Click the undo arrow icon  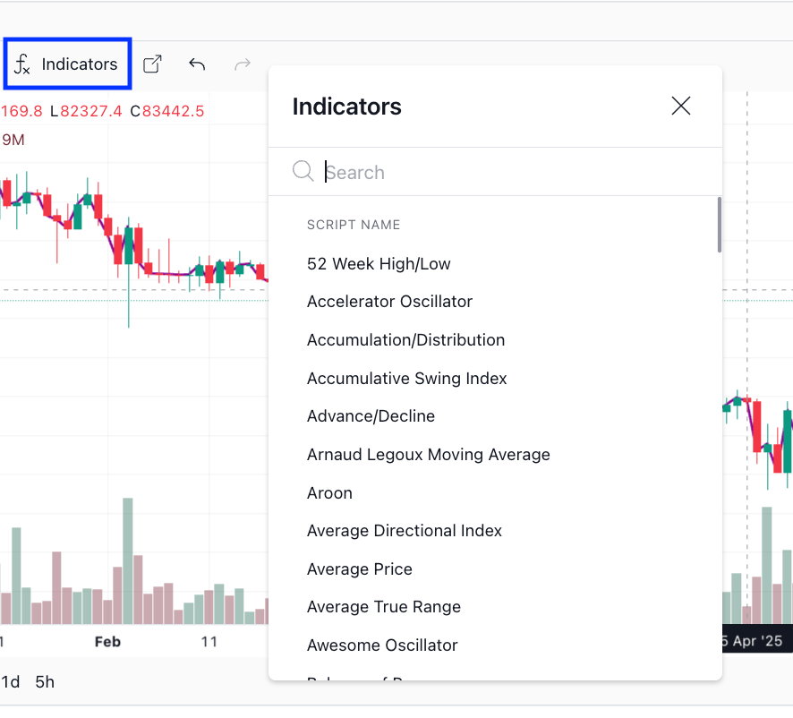point(197,64)
